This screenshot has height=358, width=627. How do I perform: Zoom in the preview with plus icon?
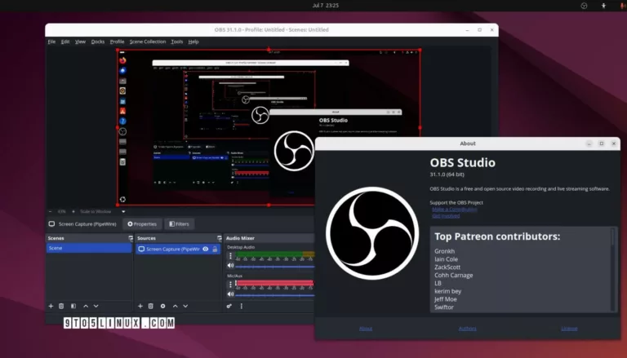(73, 211)
